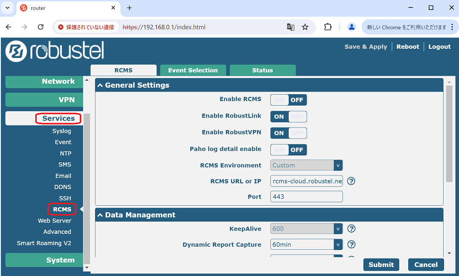
Task: Reload the router page
Action: [x=41, y=27]
